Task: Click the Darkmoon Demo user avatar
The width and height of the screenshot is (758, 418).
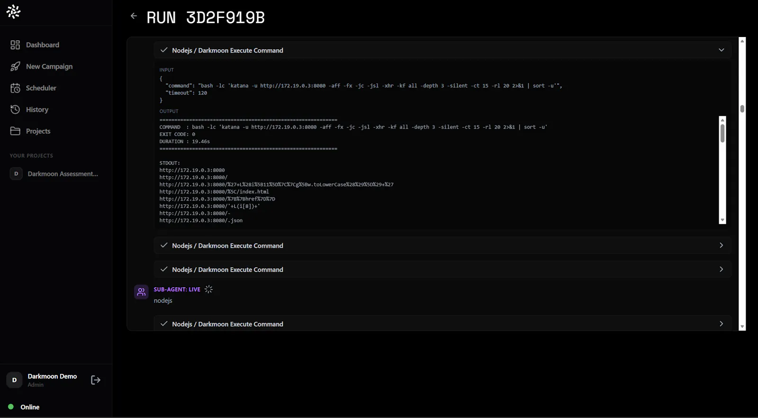Action: [x=14, y=380]
